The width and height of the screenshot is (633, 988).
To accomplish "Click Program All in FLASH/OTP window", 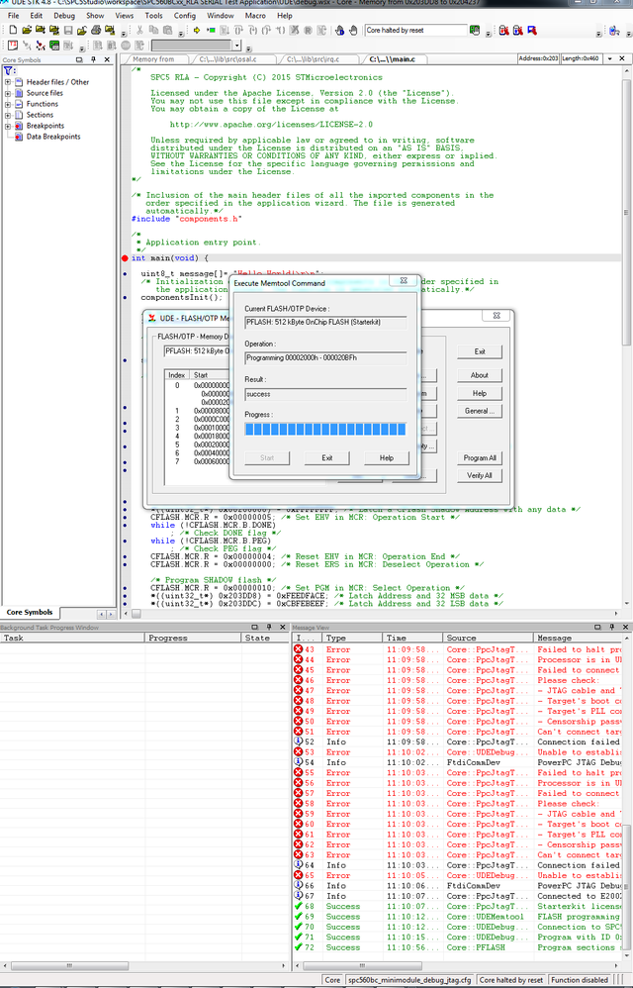I will click(480, 458).
